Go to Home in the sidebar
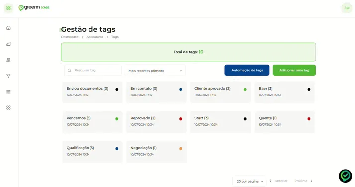Screen dimensions: 355x187 pyautogui.click(x=8, y=28)
